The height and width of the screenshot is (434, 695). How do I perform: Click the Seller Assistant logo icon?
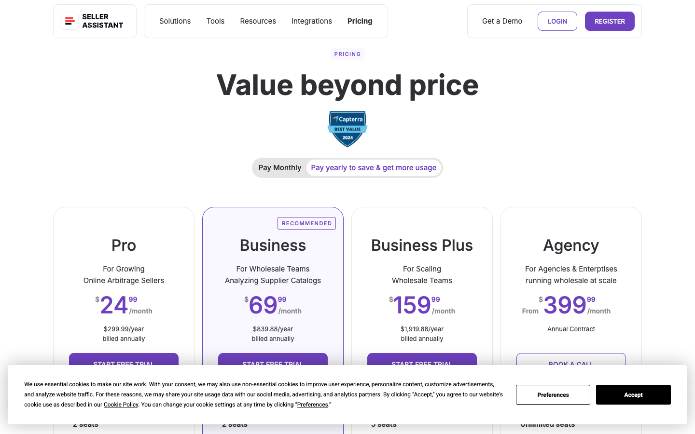[x=70, y=21]
